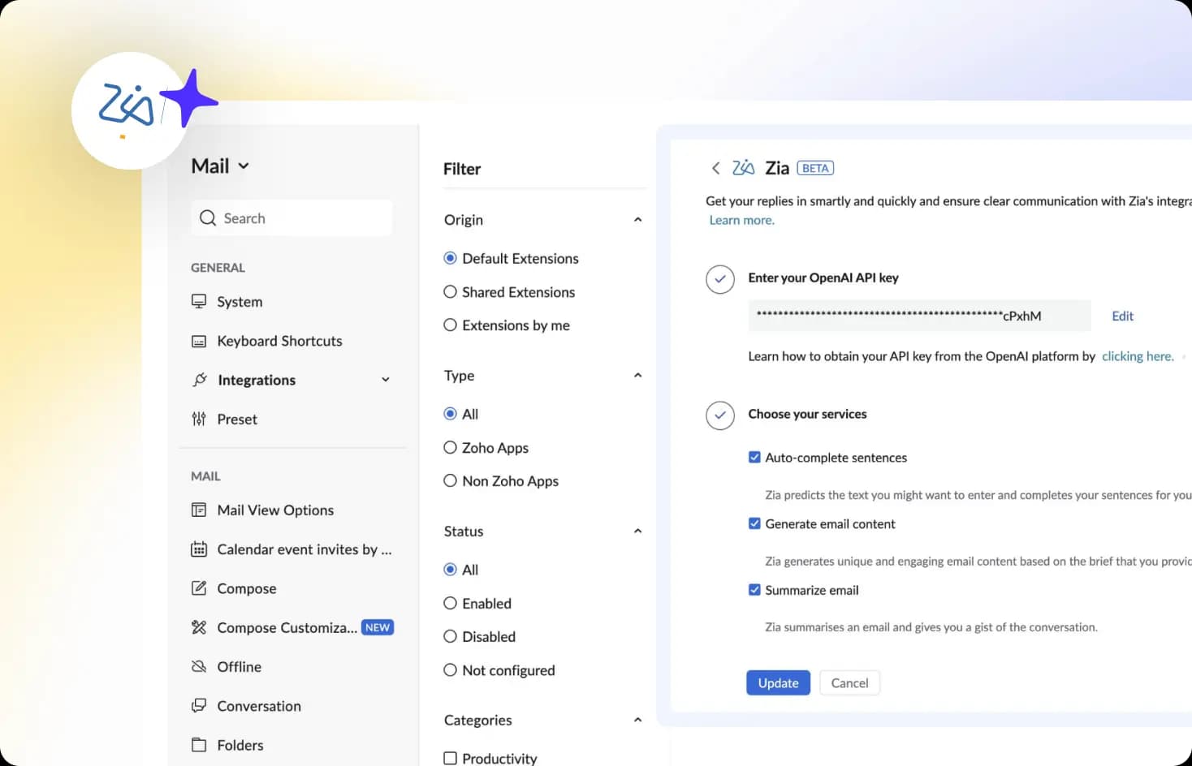
Task: Collapse the Status filter section
Action: (637, 531)
